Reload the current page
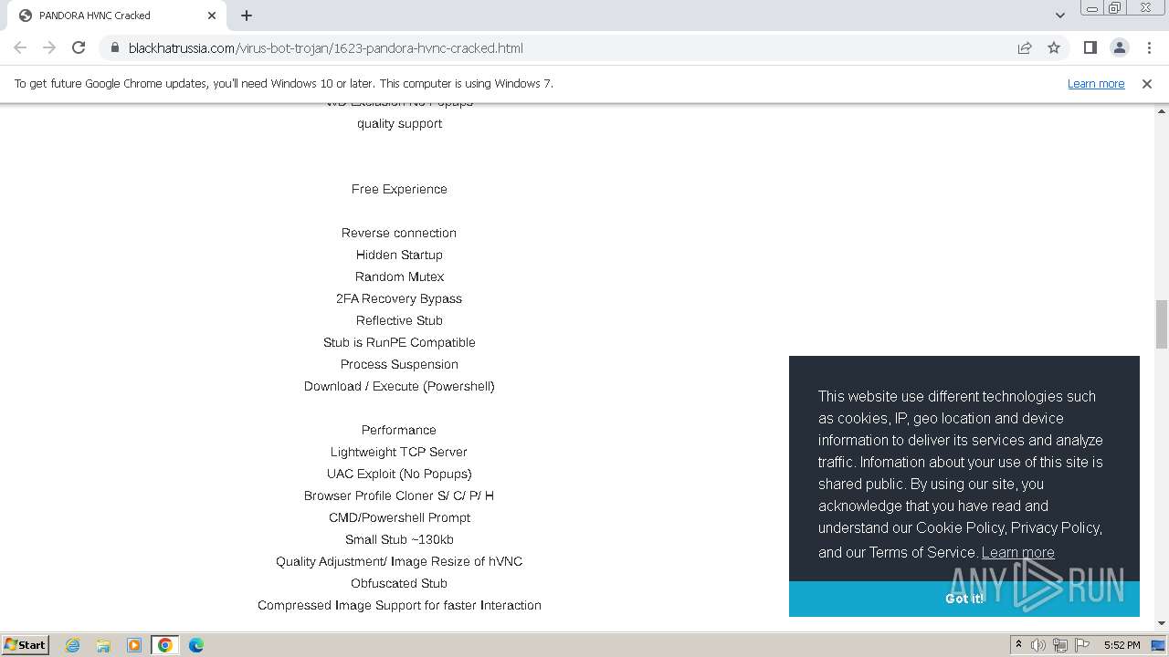This screenshot has width=1169, height=657. pyautogui.click(x=79, y=47)
